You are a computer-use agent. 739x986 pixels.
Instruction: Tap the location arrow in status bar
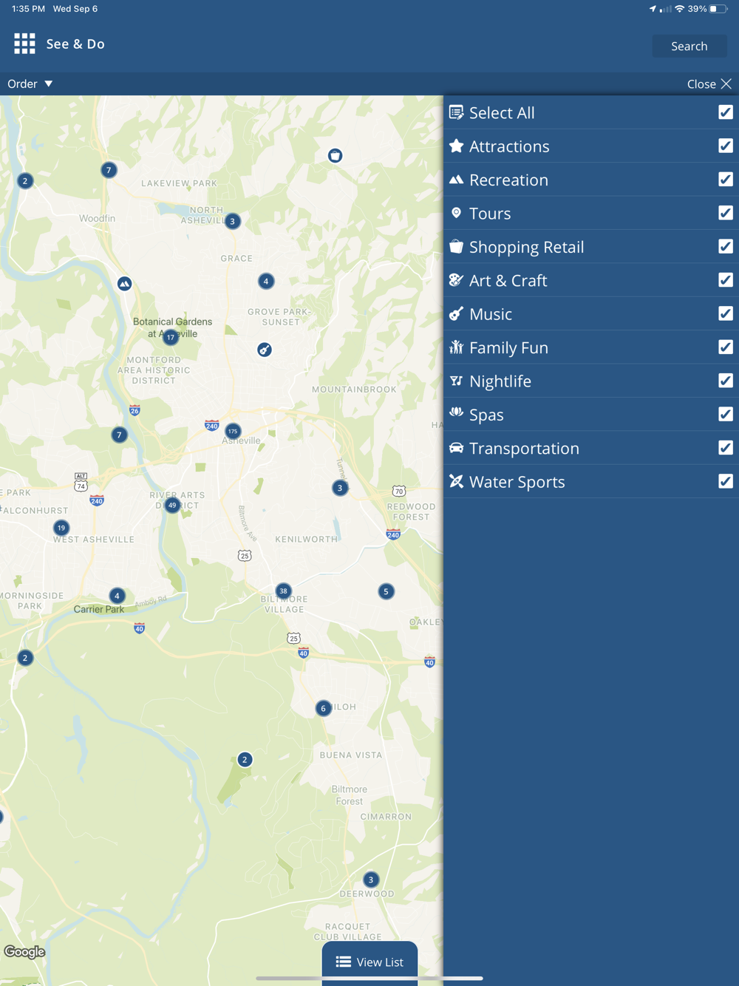pos(653,9)
